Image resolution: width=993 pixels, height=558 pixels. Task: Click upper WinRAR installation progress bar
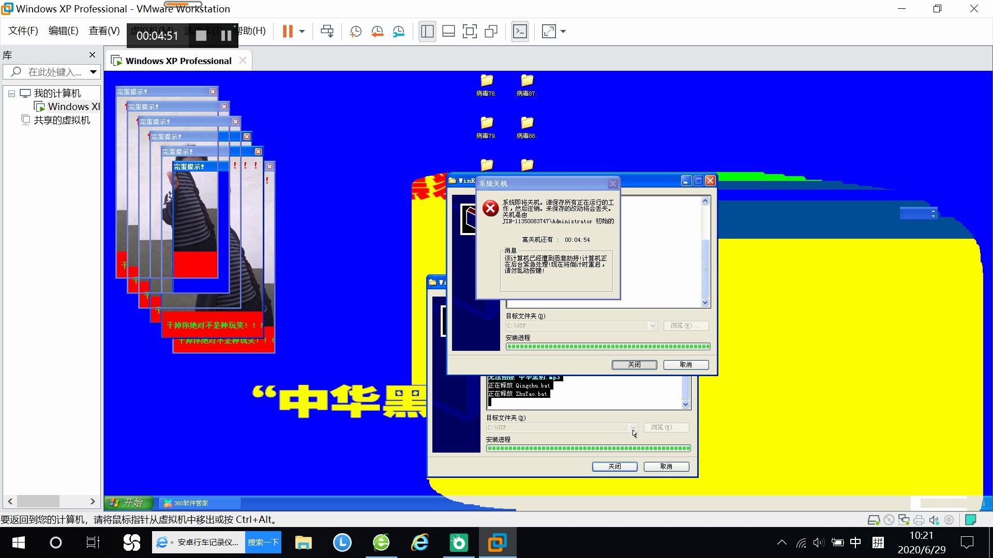[x=608, y=347]
